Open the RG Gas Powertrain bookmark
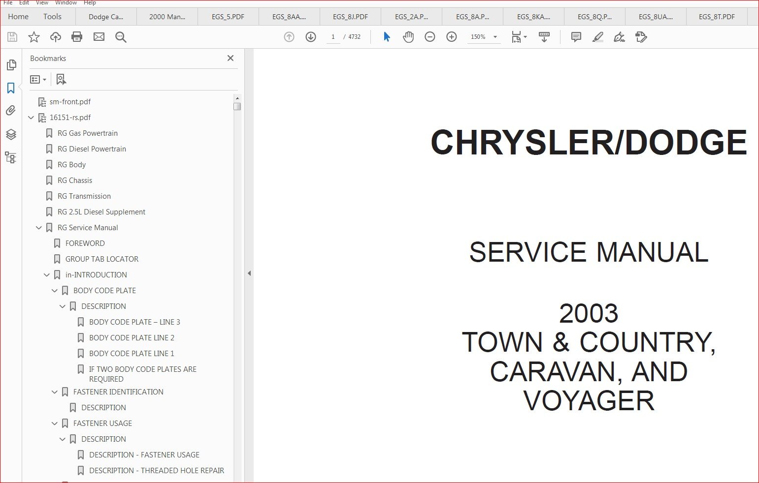This screenshot has height=483, width=759. [88, 133]
